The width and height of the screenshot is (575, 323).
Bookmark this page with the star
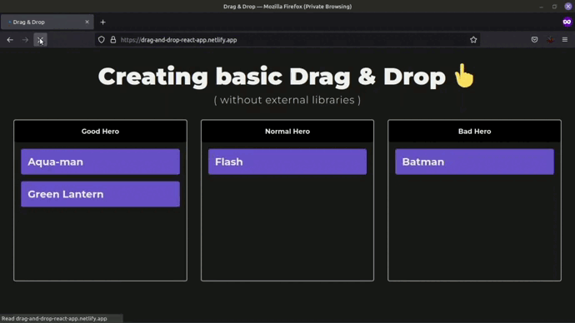(473, 40)
